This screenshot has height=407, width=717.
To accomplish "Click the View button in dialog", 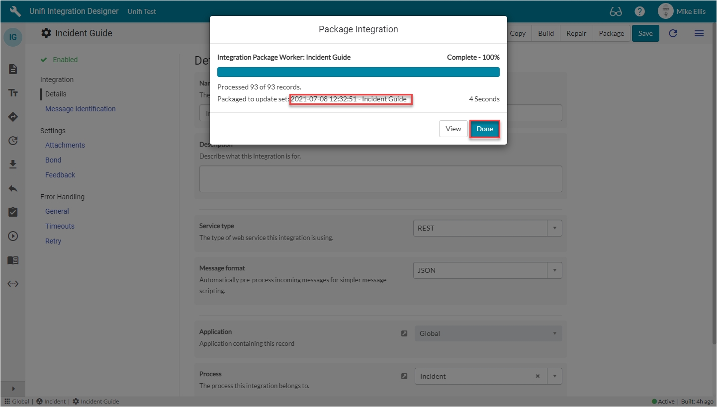I will 453,129.
